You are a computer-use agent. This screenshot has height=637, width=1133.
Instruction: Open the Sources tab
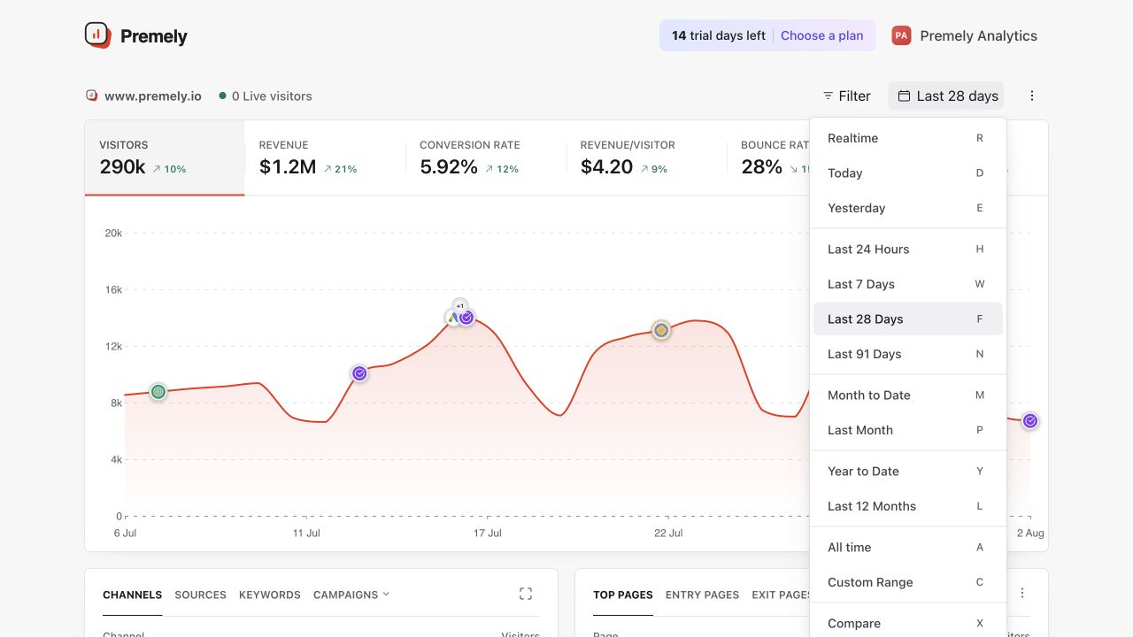pyautogui.click(x=201, y=595)
